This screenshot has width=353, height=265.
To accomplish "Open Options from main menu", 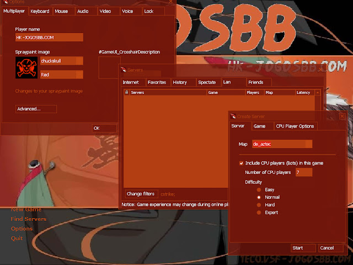I will (22, 229).
